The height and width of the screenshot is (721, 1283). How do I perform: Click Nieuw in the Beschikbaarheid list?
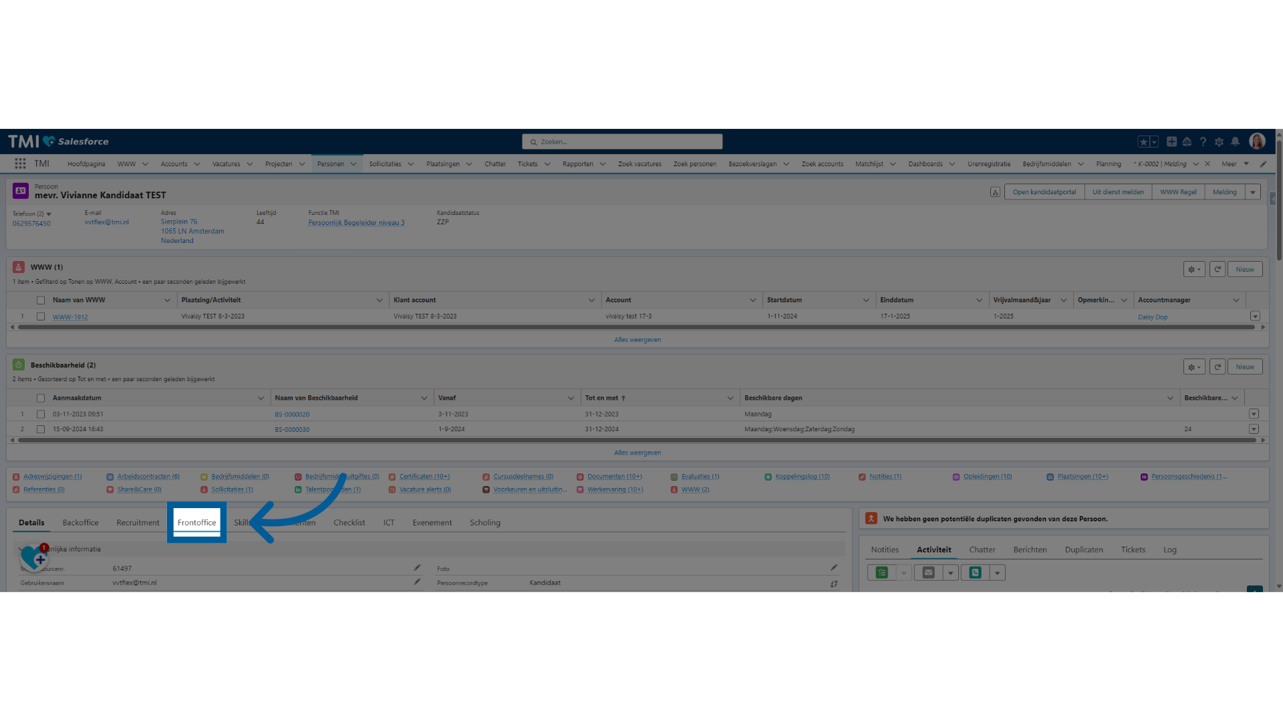(x=1245, y=367)
